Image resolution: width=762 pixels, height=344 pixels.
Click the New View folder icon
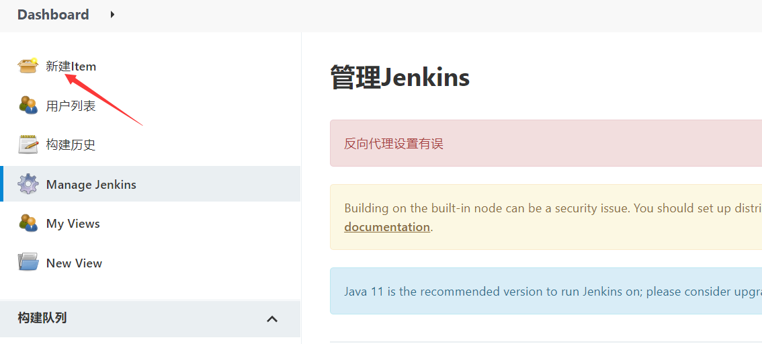[x=28, y=263]
